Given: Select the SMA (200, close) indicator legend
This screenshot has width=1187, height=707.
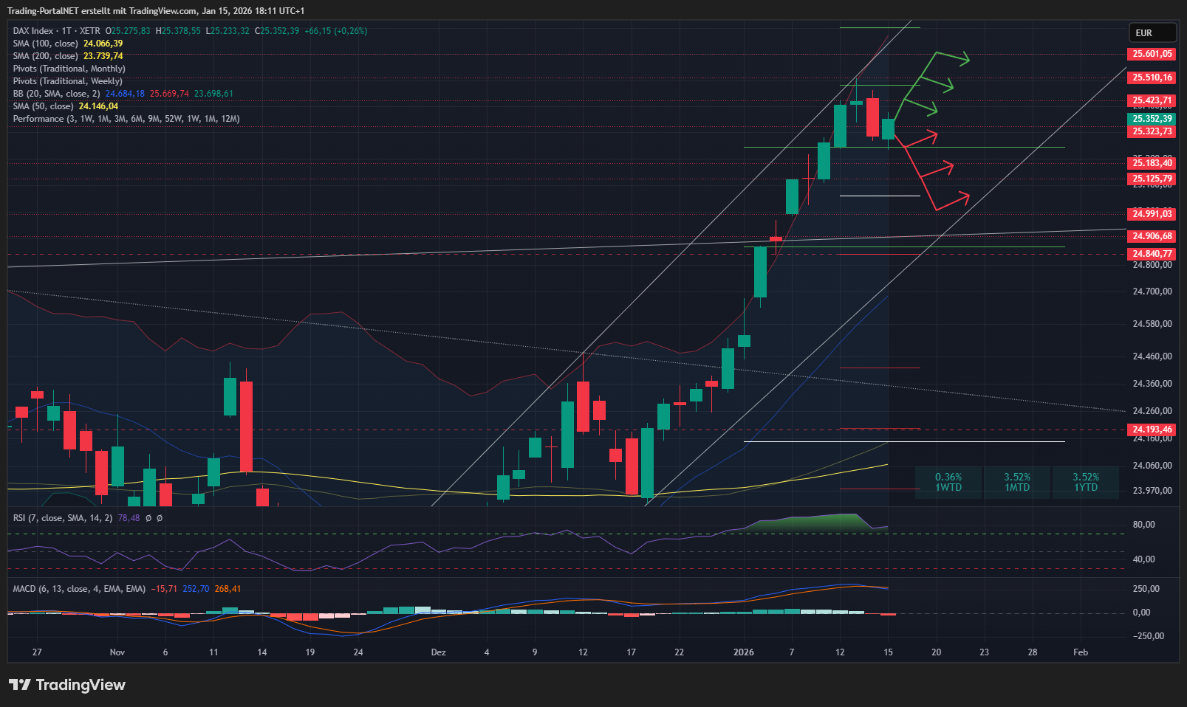Looking at the screenshot, I should click(x=45, y=56).
